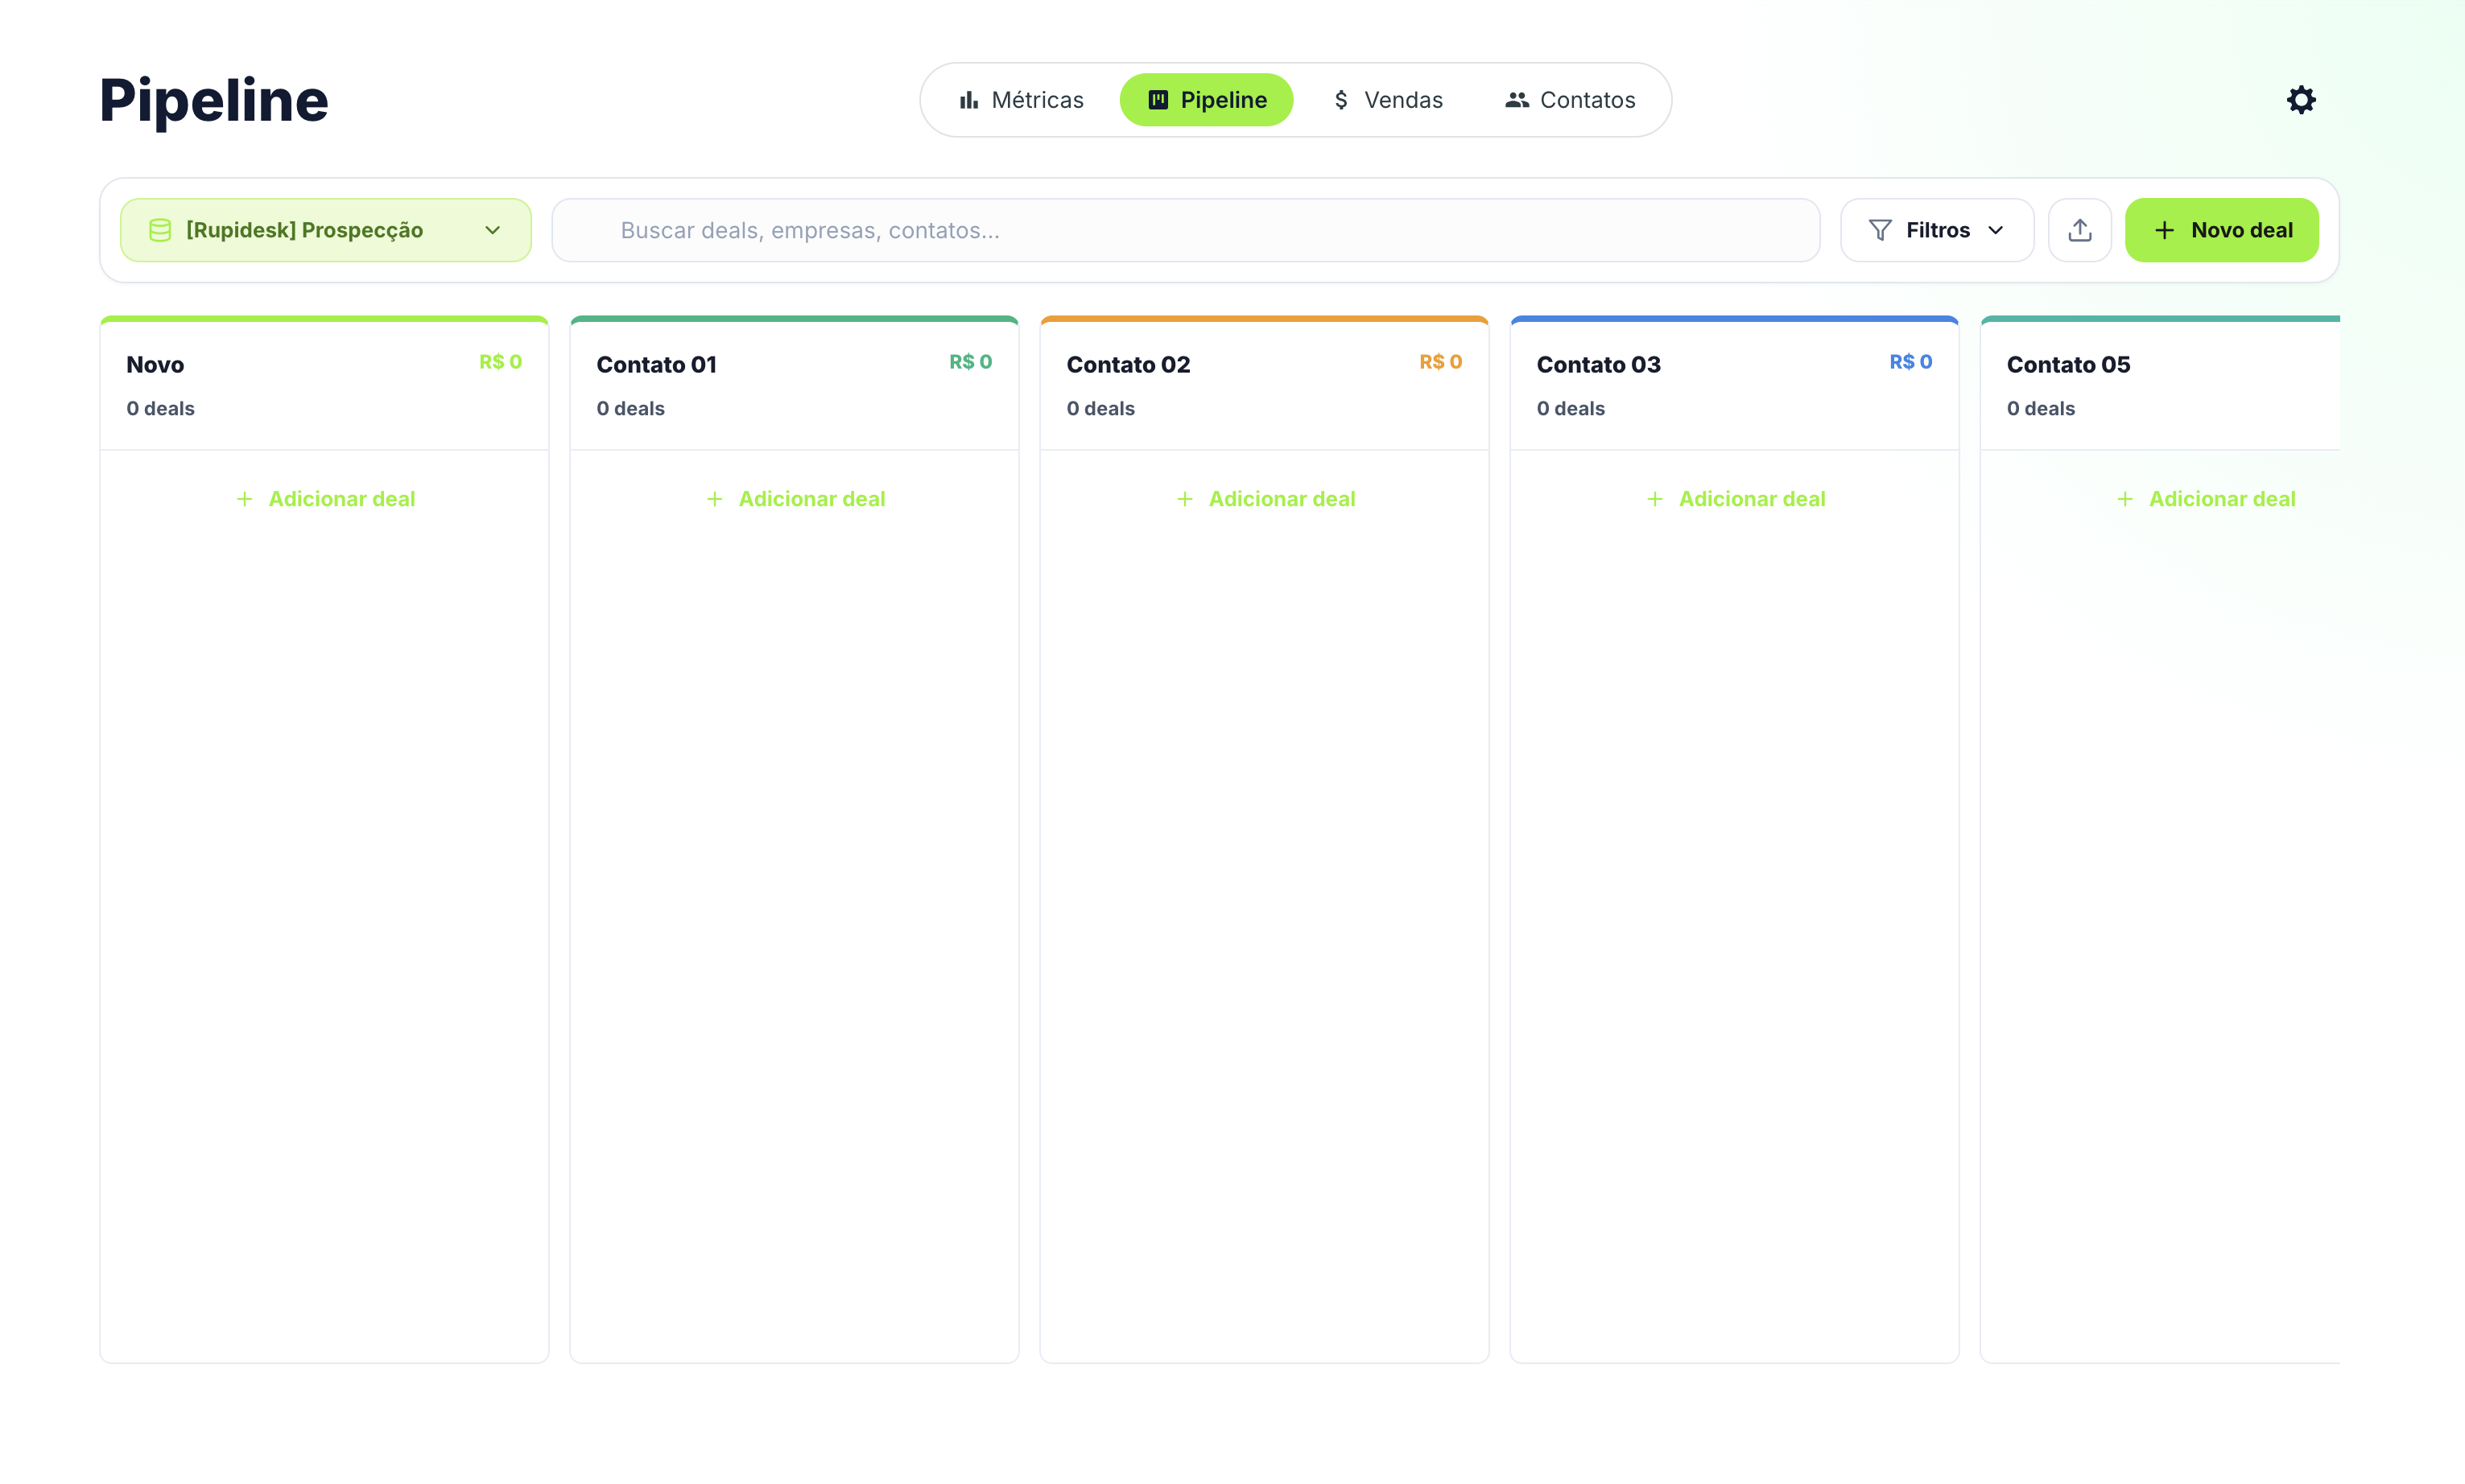The image size is (2465, 1484).
Task: Click plus icon in Contato 01 column
Action: click(714, 499)
